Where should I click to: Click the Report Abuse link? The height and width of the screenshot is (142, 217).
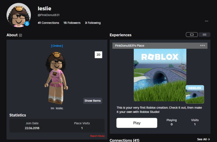click(x=97, y=136)
